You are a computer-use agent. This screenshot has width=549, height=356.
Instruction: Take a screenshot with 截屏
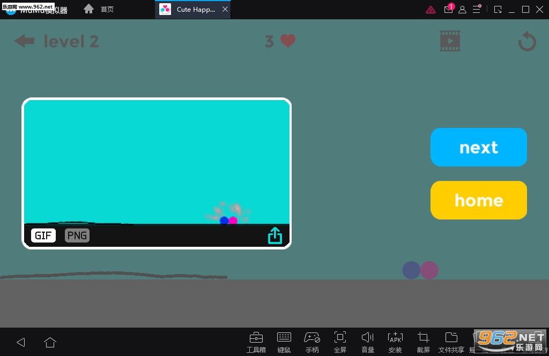(x=423, y=342)
